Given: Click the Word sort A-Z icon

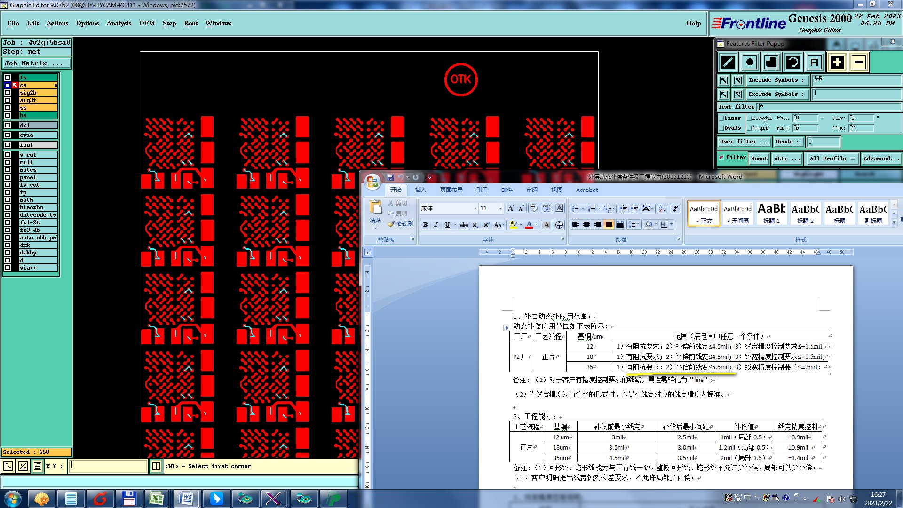Looking at the screenshot, I should click(662, 208).
